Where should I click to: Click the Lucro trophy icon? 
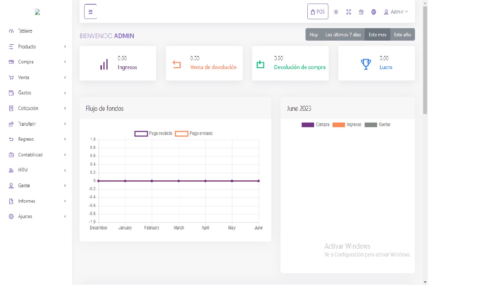click(366, 64)
